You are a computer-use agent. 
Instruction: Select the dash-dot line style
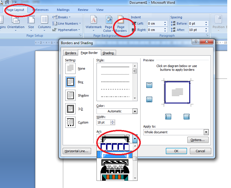tap(115, 97)
